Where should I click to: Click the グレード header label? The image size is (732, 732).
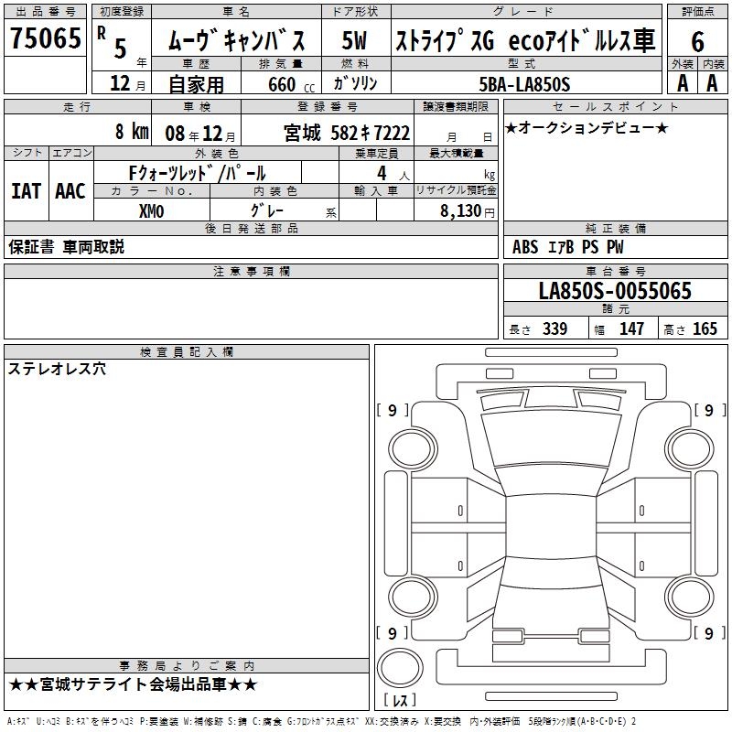click(525, 12)
